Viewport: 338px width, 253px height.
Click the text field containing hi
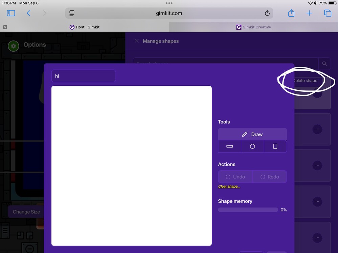[83, 76]
